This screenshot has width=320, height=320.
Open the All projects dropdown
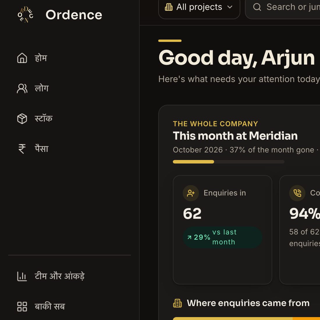199,8
